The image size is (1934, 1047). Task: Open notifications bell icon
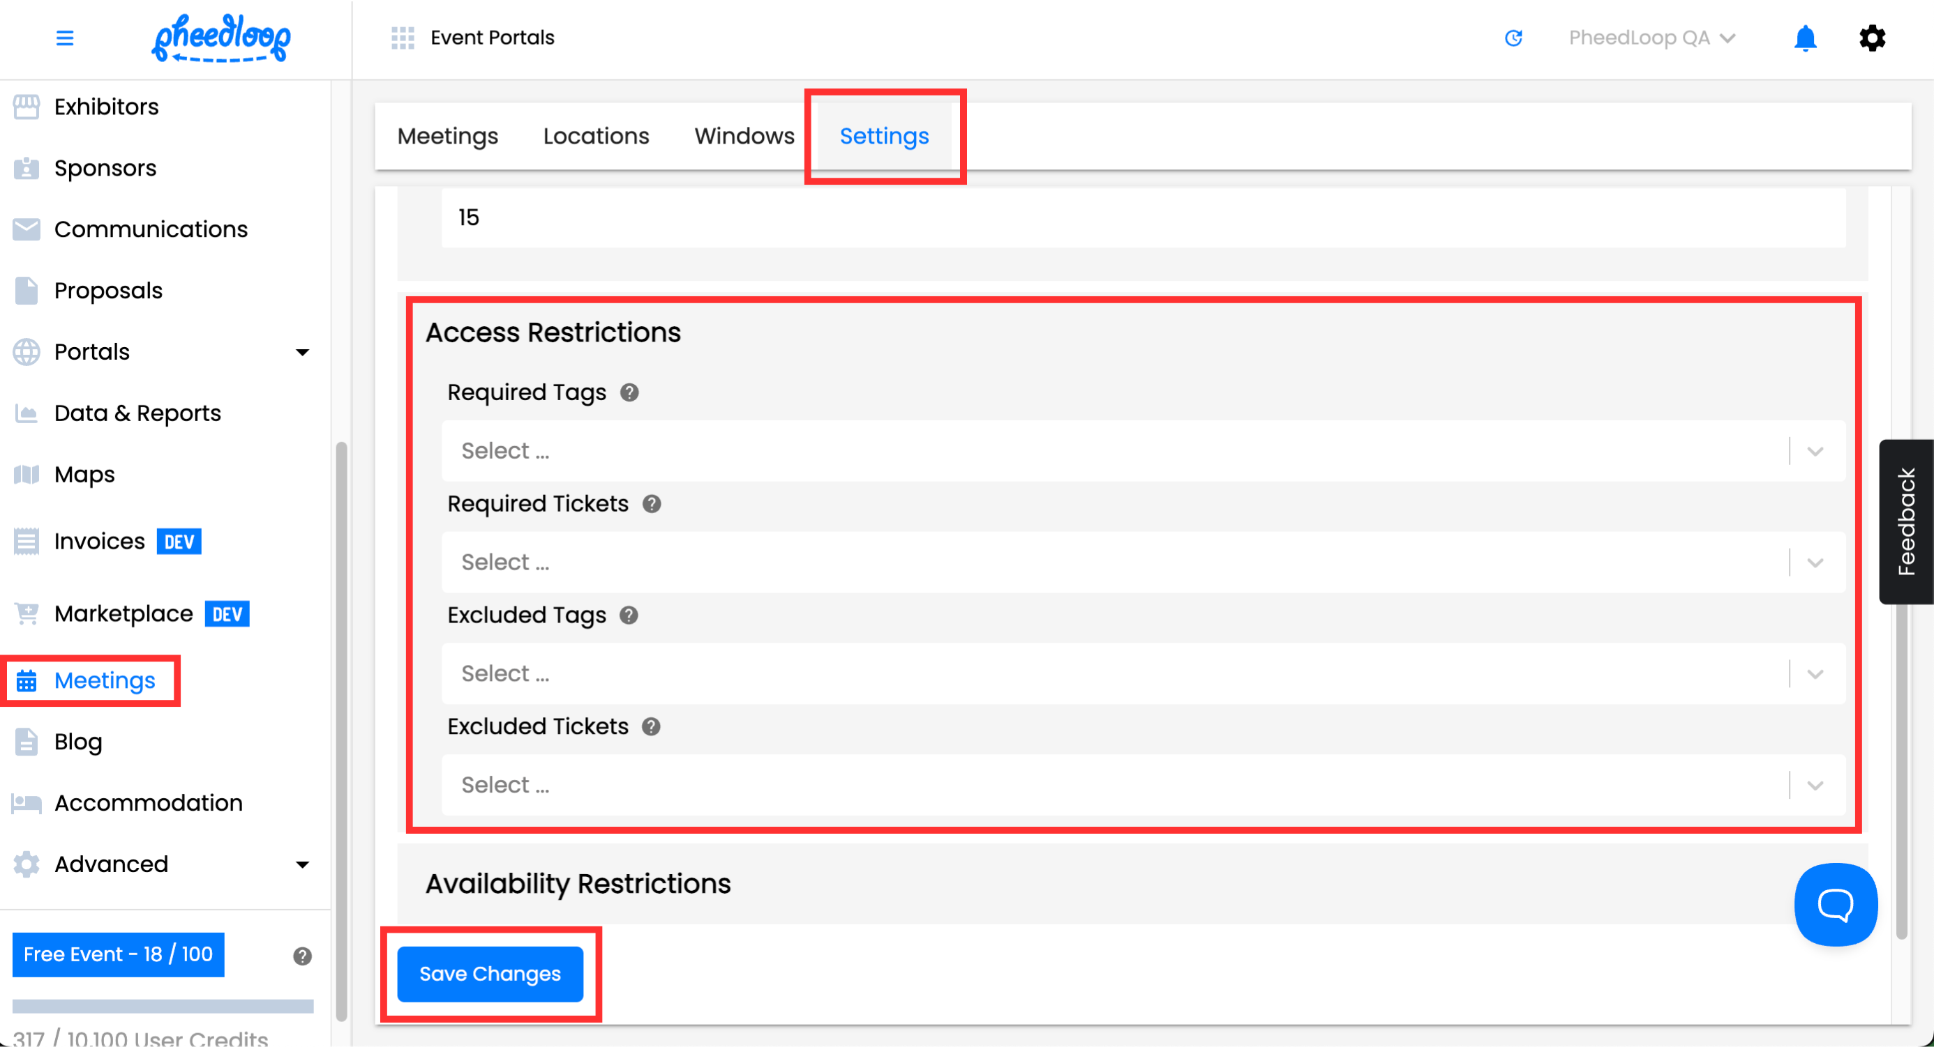[x=1804, y=38]
